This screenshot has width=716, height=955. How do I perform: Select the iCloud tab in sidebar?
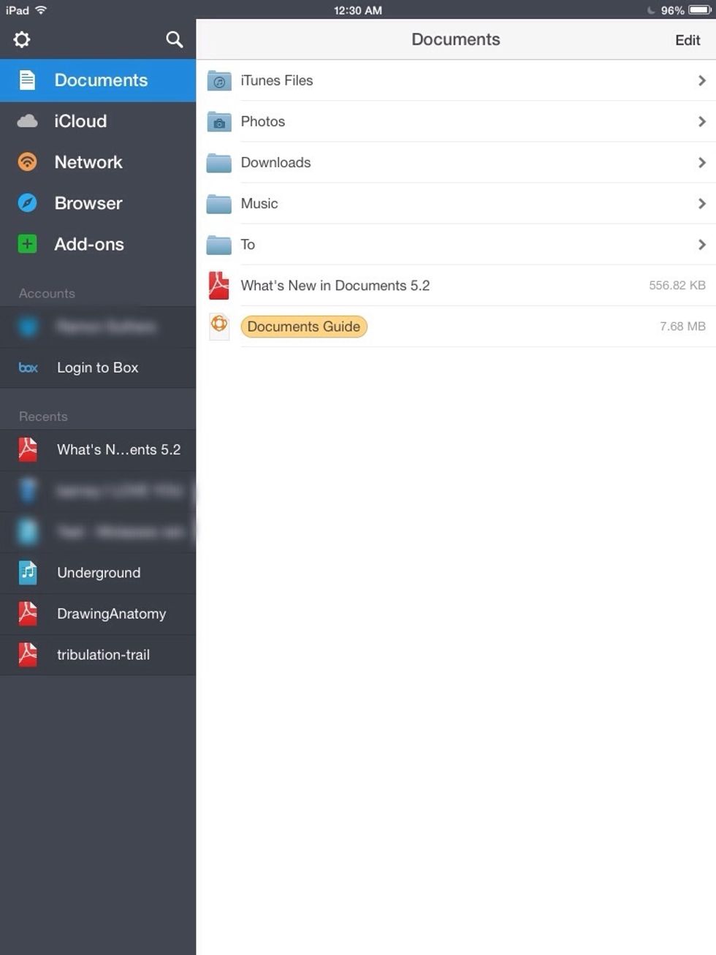click(80, 121)
